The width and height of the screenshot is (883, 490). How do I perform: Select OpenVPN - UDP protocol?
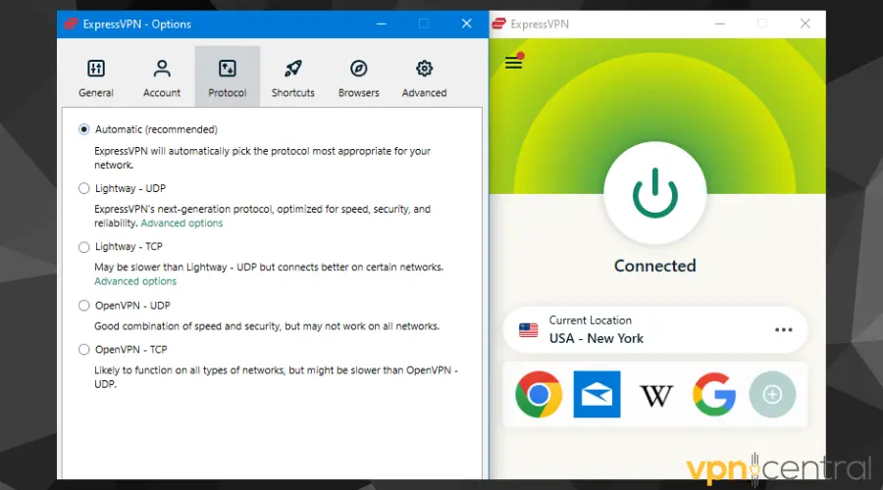point(84,306)
